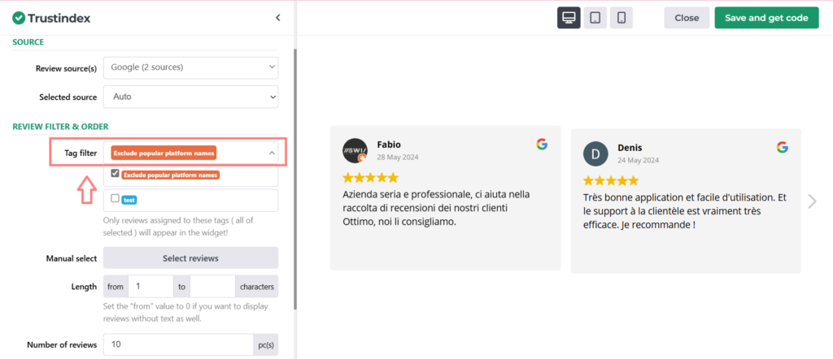
Task: Click the Close button
Action: (x=686, y=18)
